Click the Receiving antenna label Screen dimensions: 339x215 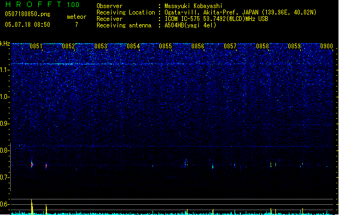pyautogui.click(x=124, y=25)
